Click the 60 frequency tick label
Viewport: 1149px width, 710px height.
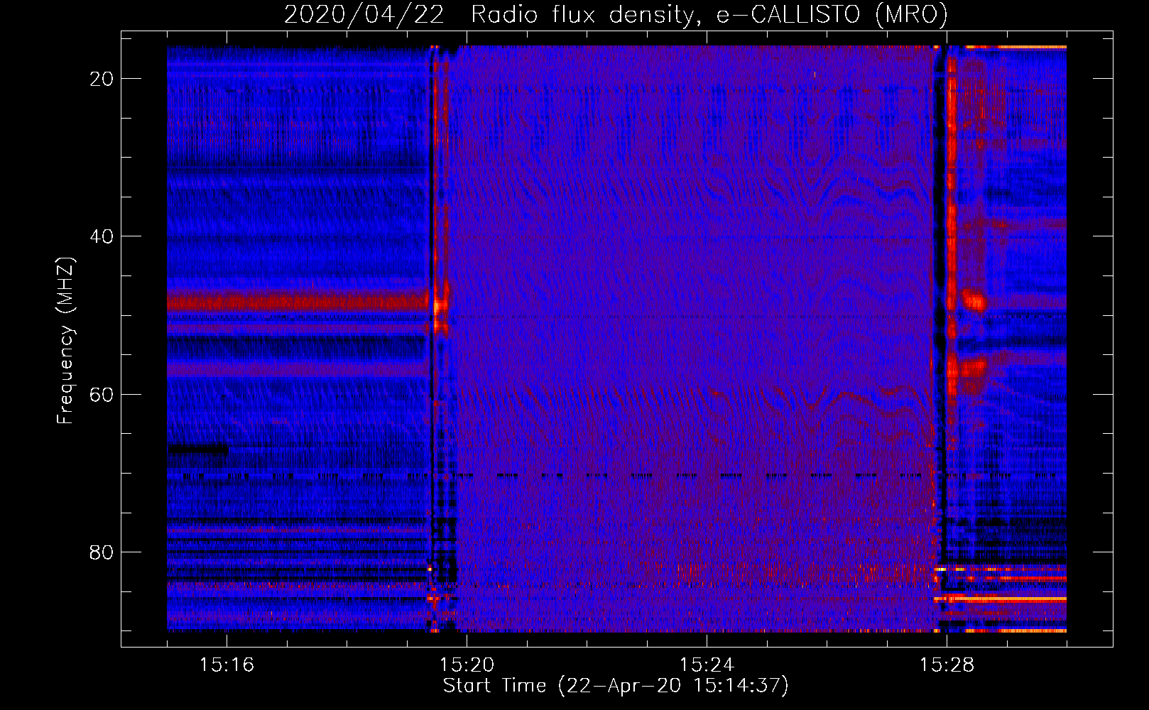click(102, 394)
